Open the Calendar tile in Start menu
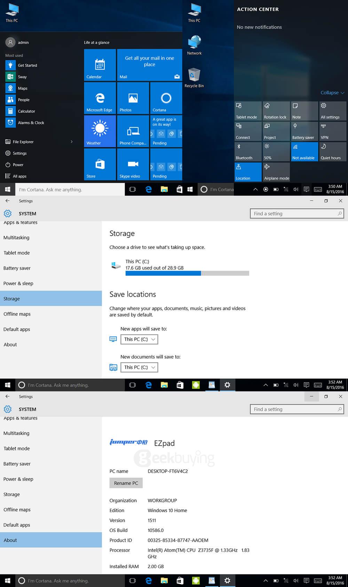 tap(100, 65)
